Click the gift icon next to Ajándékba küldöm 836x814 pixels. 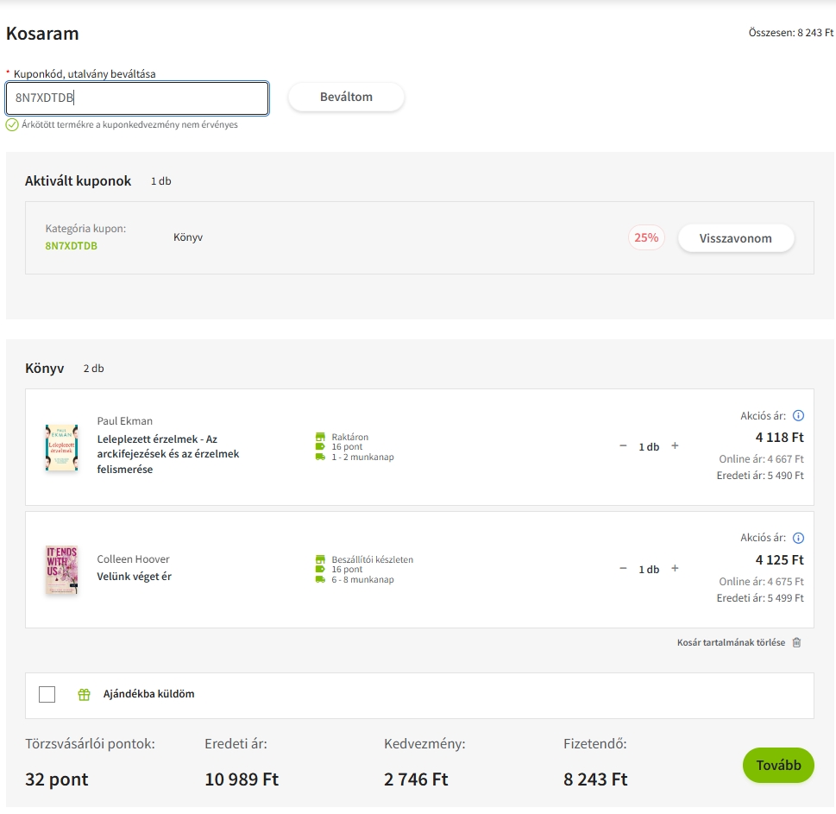click(84, 695)
